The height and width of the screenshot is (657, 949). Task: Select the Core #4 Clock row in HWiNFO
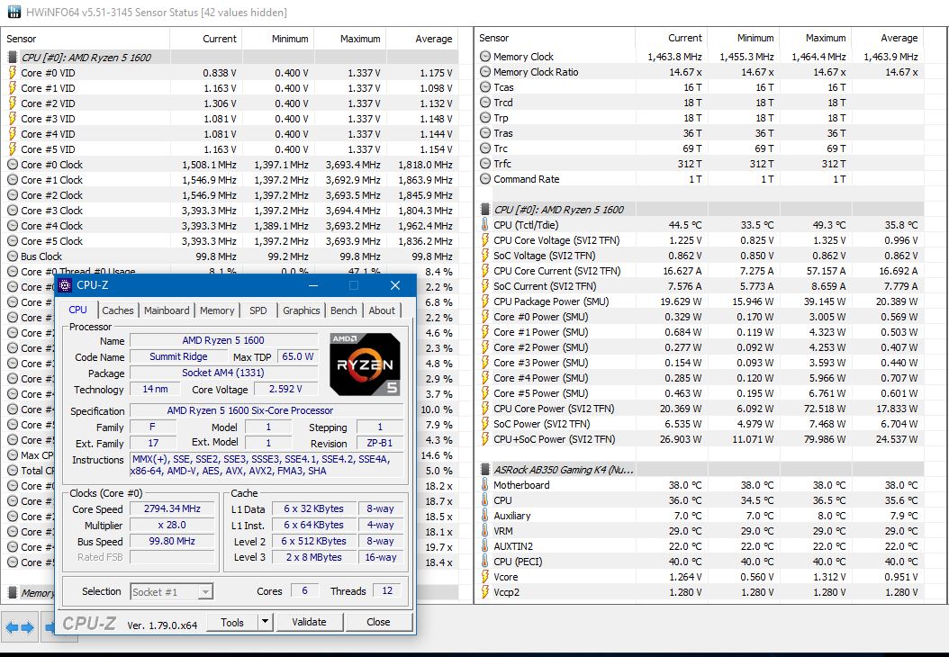tap(230, 226)
